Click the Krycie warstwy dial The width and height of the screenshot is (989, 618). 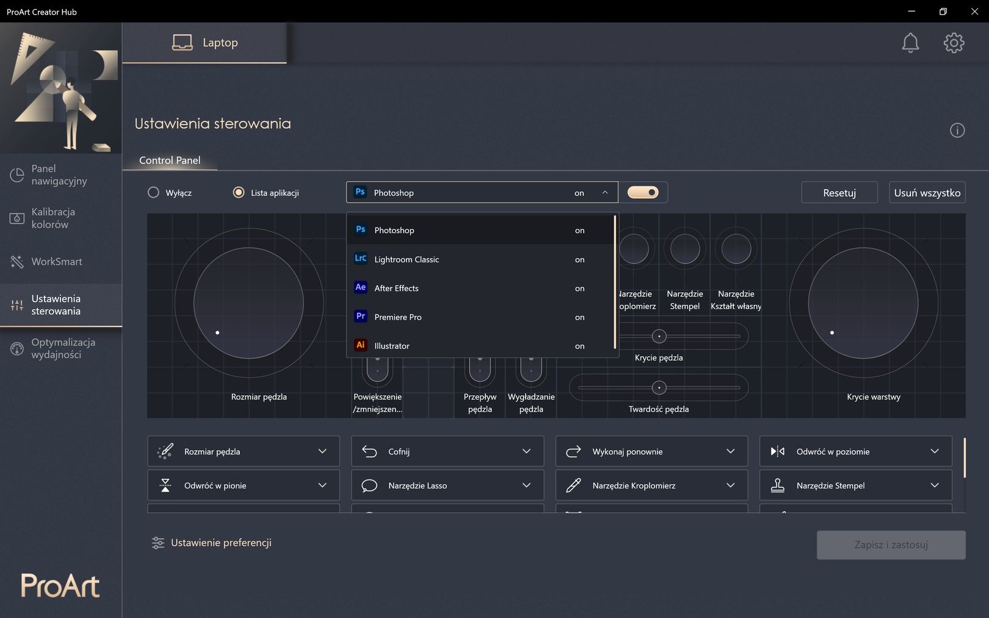click(x=863, y=303)
